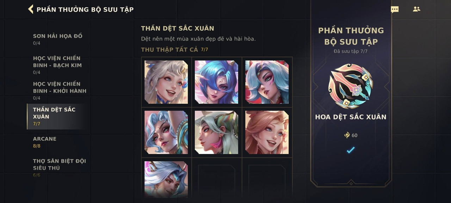Select the blonde smiling champion portrait in the first row
The width and height of the screenshot is (451, 203).
point(166,82)
